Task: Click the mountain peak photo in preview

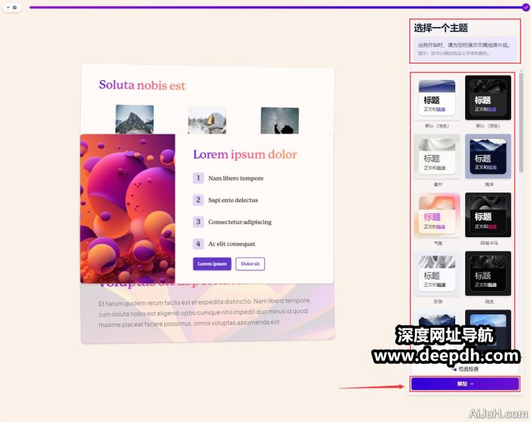Action: pos(135,119)
